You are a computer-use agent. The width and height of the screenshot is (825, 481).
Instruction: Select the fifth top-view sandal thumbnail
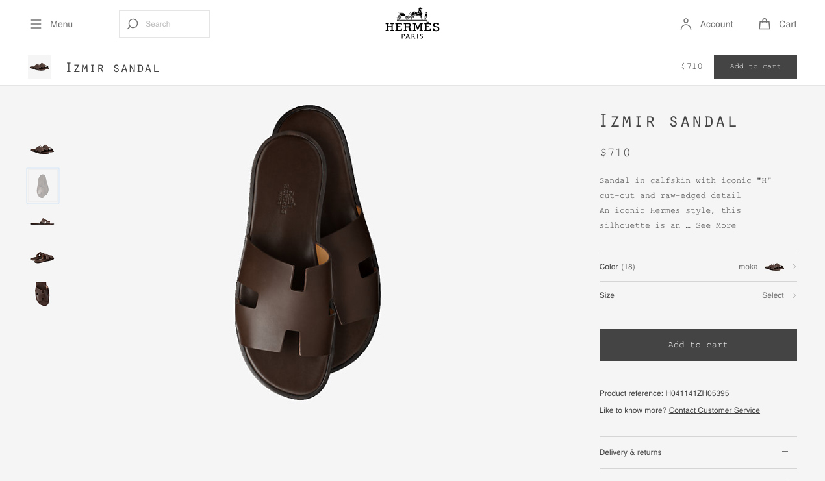42,293
